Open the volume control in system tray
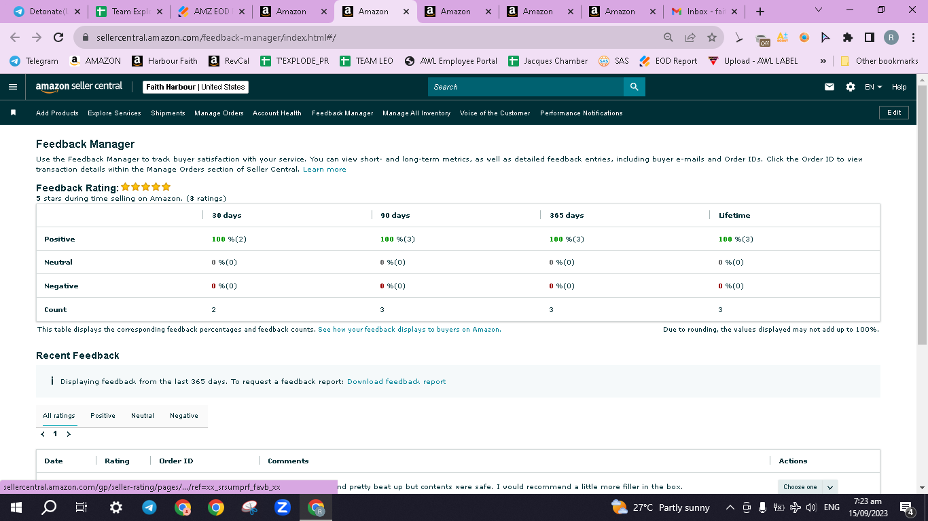The height and width of the screenshot is (521, 928). 811,507
